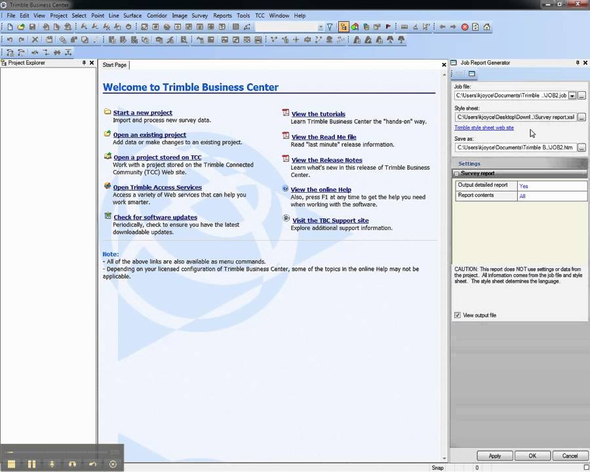Click Open a project stored on TCC link
Screen dimensions: 590x472
tap(157, 157)
